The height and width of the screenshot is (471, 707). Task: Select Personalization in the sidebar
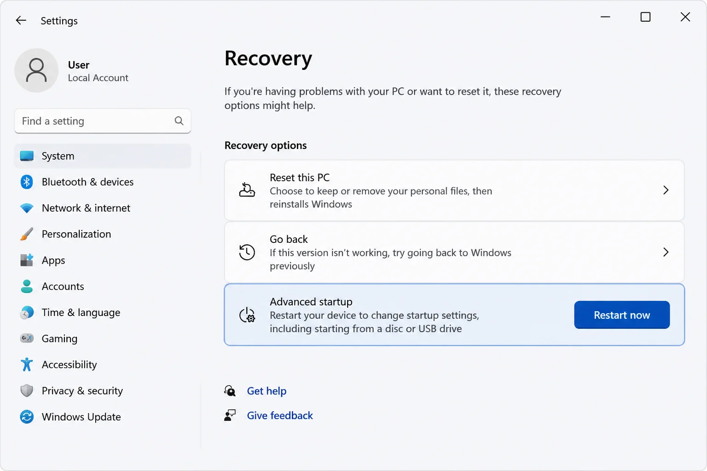click(x=103, y=234)
